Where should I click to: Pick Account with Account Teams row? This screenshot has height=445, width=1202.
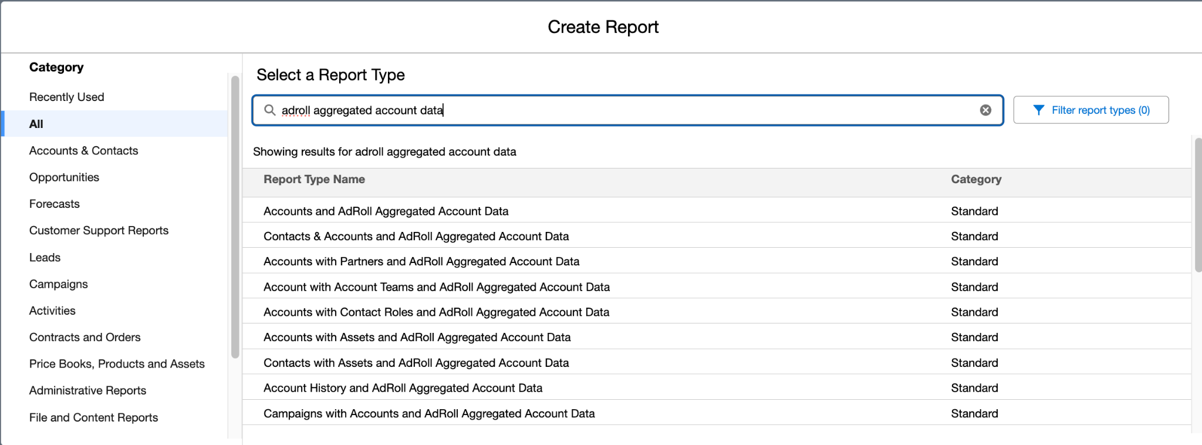point(717,287)
